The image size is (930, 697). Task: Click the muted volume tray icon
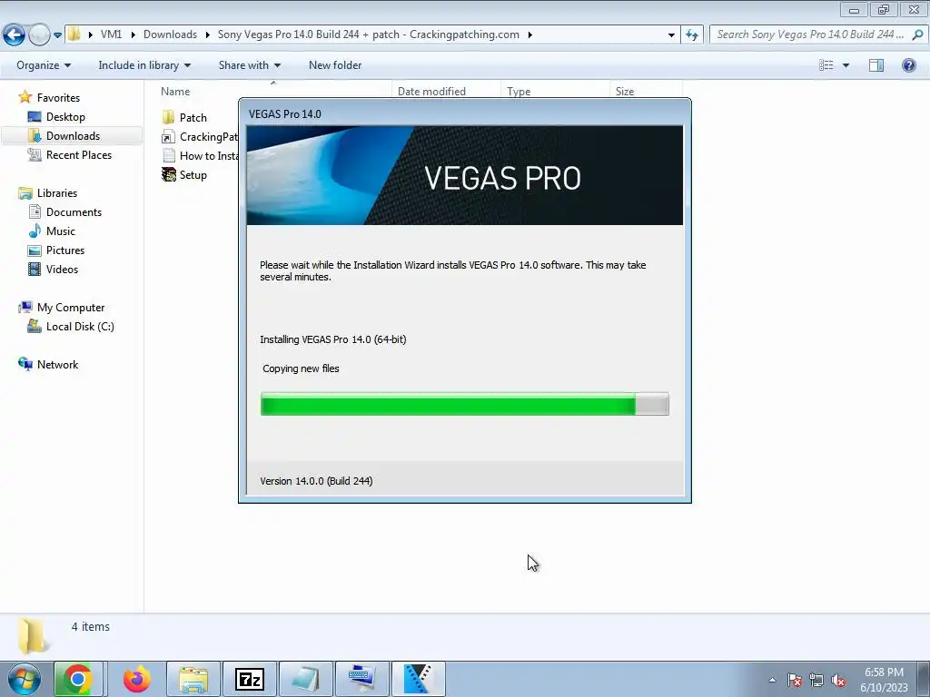838,680
